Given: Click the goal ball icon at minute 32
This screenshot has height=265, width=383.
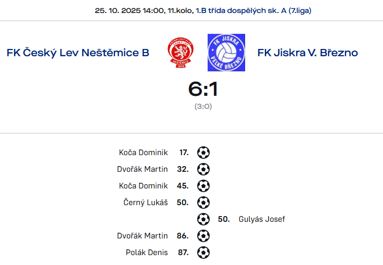Looking at the screenshot, I should point(203,169).
